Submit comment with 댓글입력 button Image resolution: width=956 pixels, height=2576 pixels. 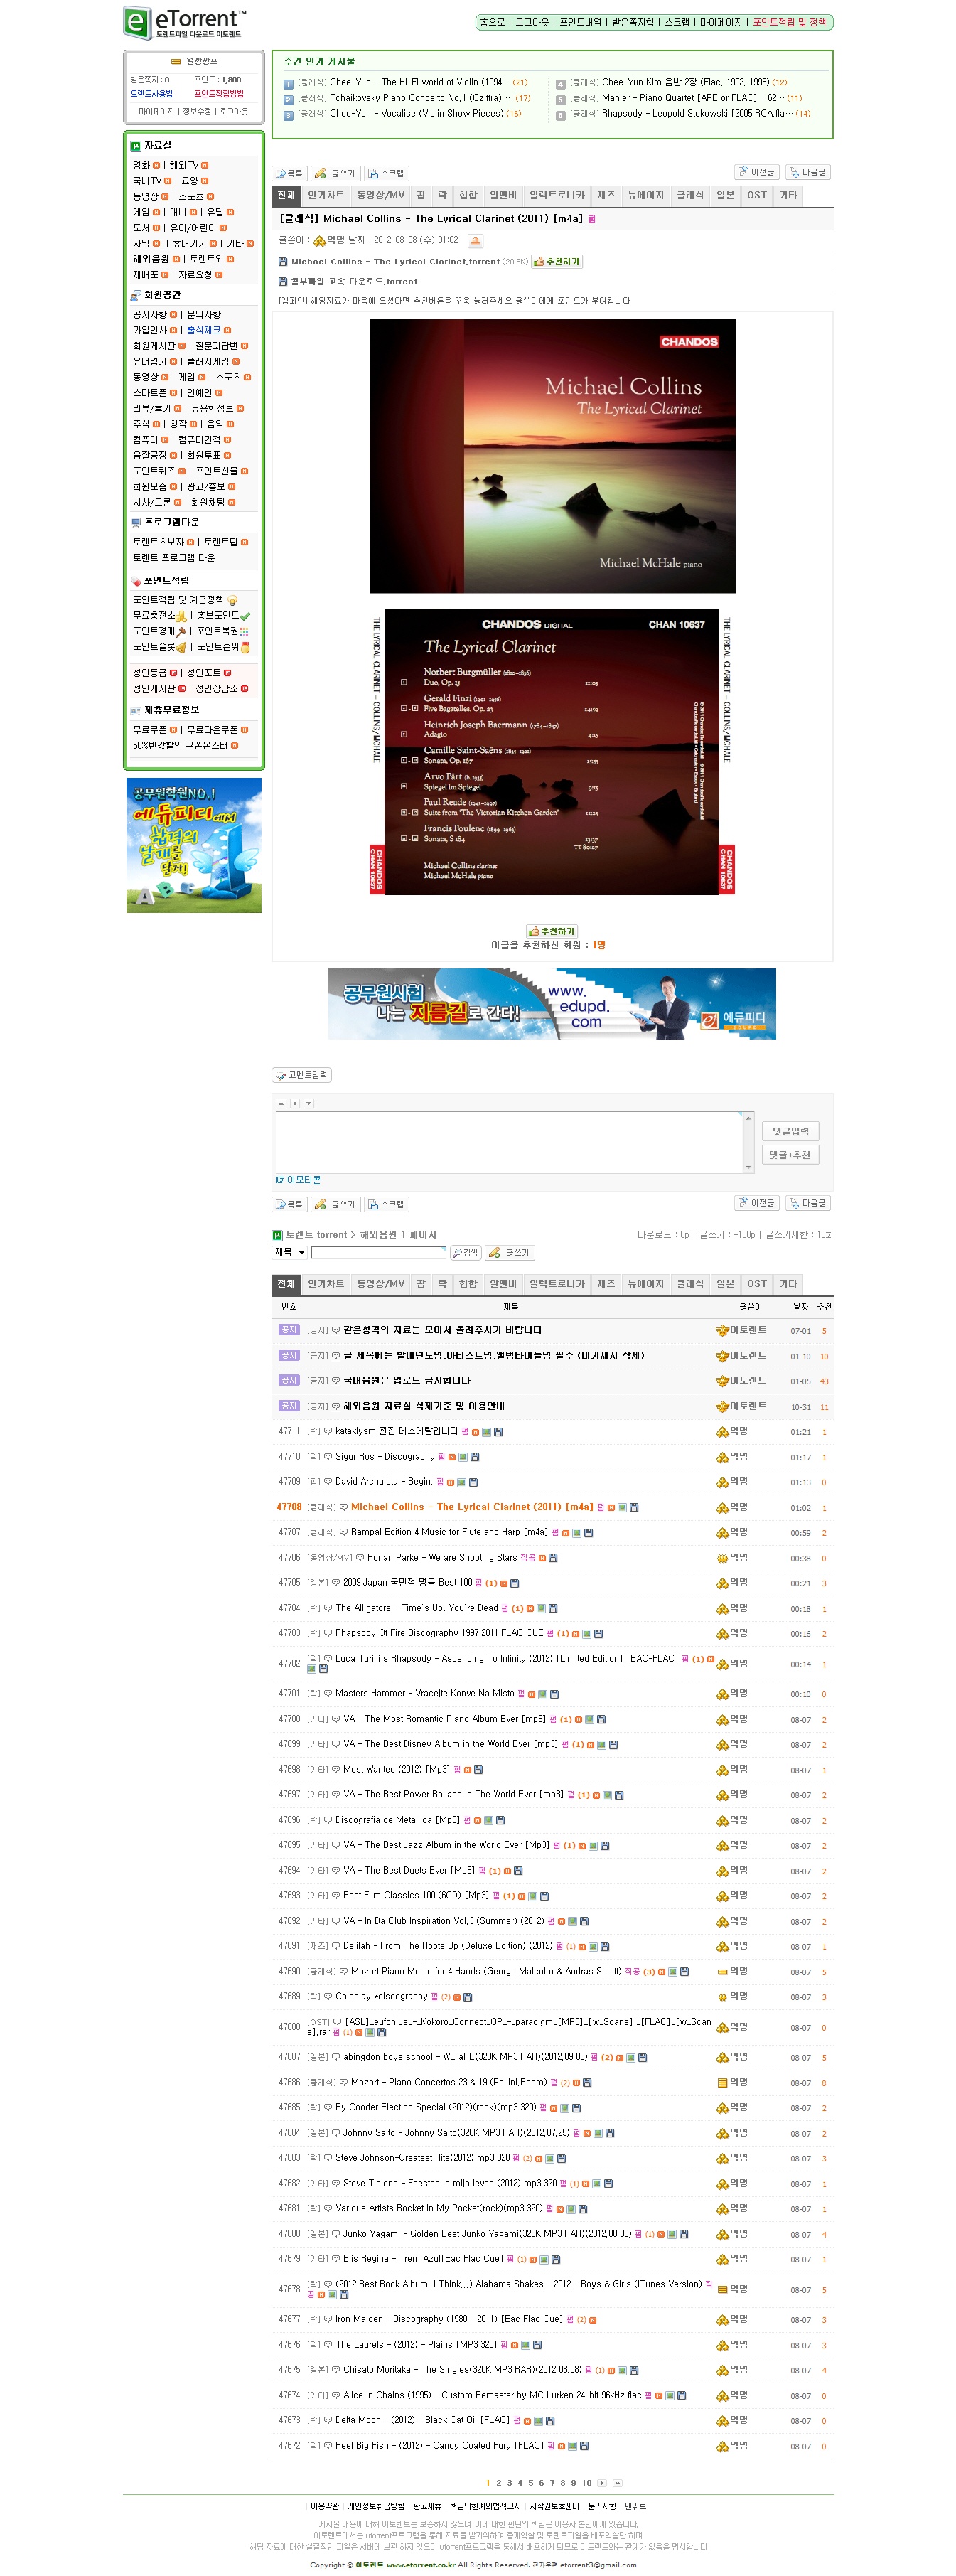point(789,1131)
